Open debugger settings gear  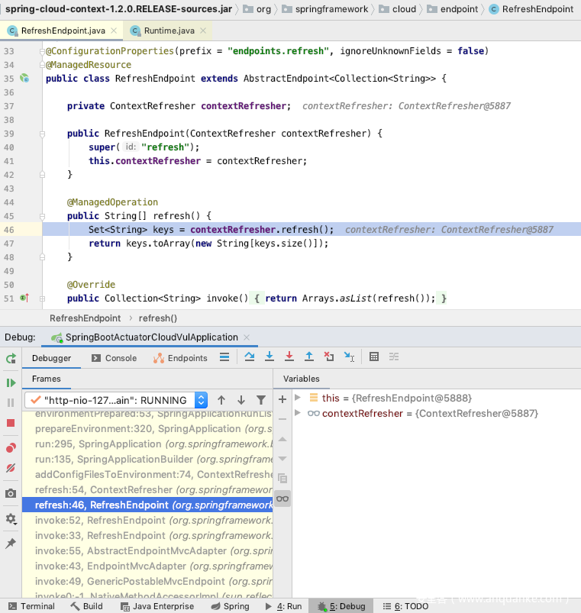click(x=11, y=519)
